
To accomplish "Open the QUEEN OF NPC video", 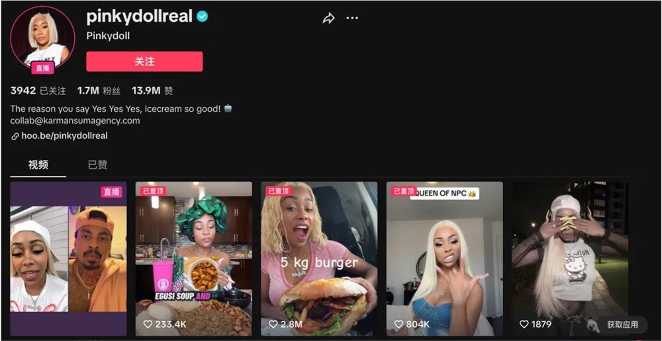I will (x=445, y=259).
